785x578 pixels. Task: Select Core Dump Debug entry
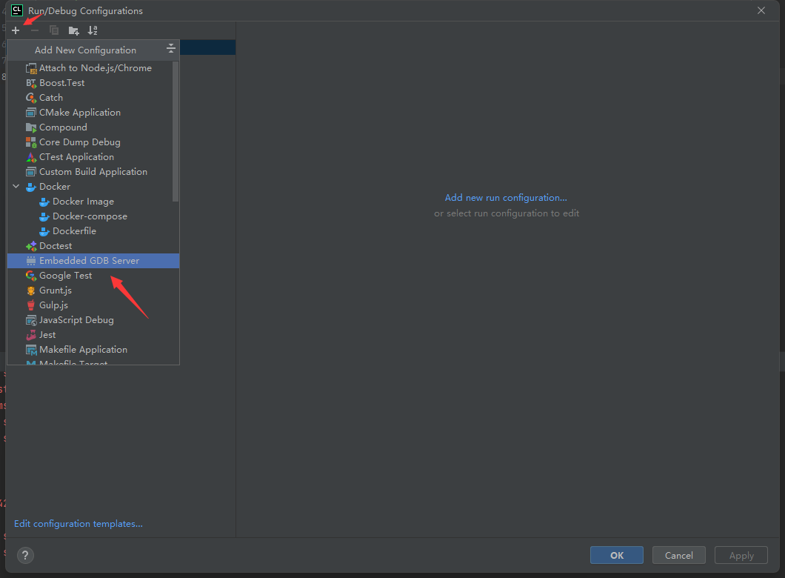[x=93, y=142]
